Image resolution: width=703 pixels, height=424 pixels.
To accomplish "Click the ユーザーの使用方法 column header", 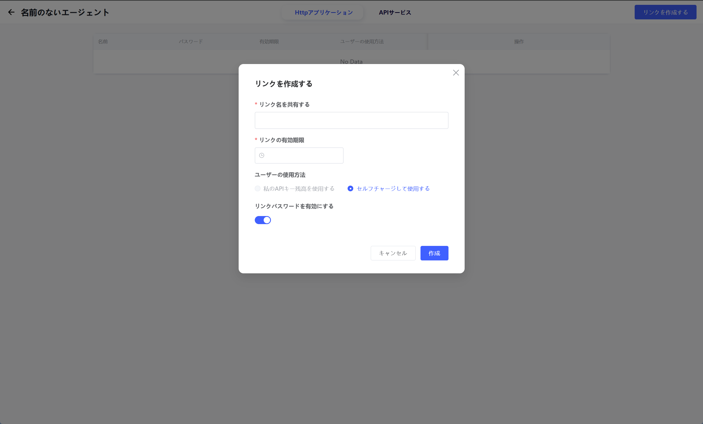I will pos(362,42).
